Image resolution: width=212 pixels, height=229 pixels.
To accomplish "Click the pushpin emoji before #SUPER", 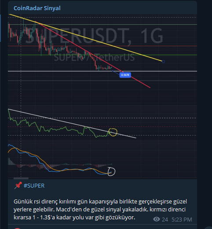I will [18, 185].
